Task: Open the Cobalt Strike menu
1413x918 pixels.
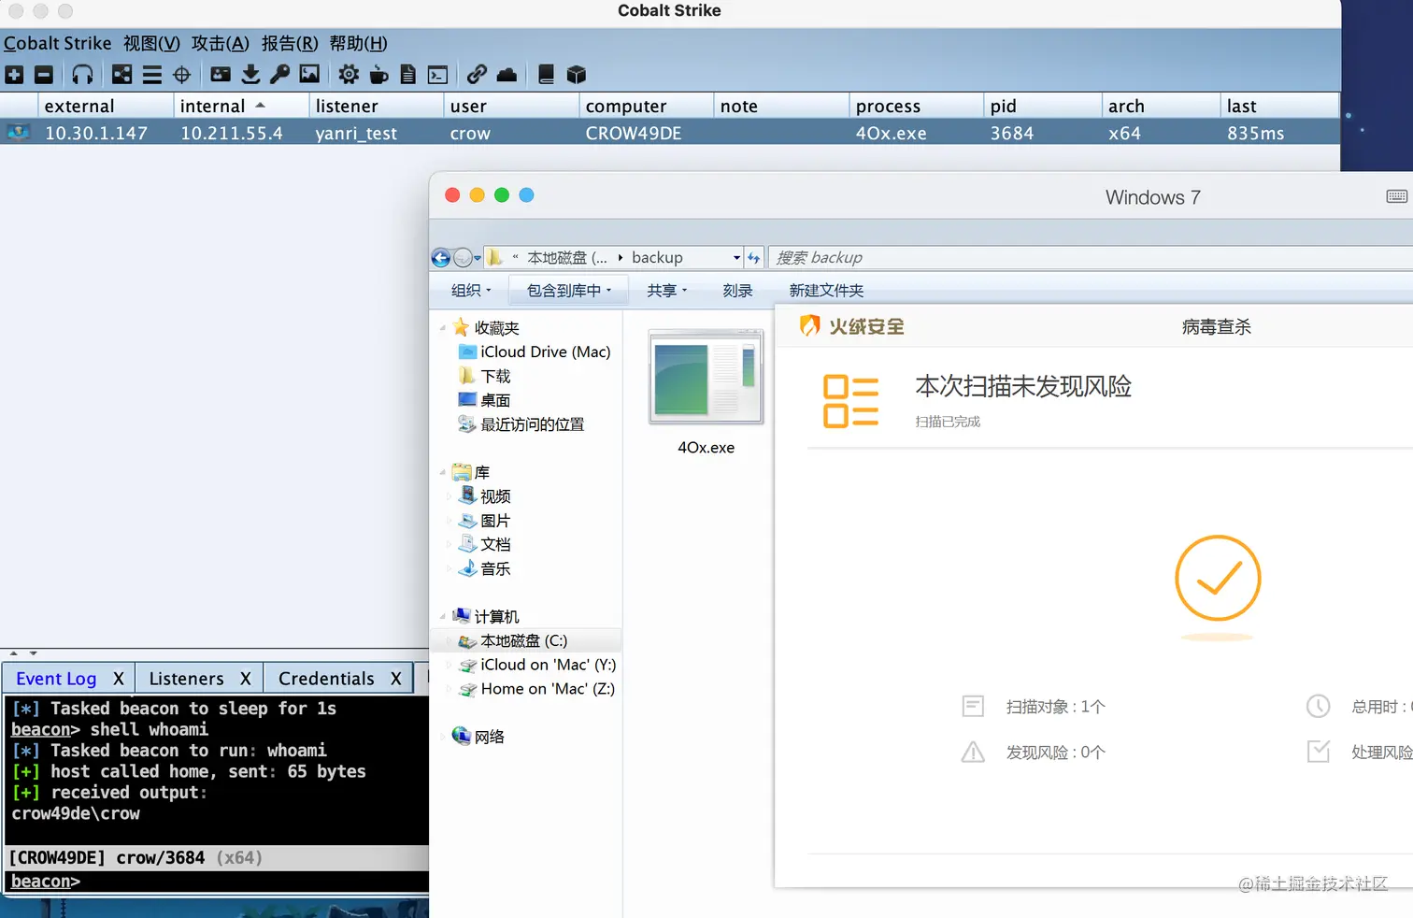Action: pyautogui.click(x=57, y=43)
